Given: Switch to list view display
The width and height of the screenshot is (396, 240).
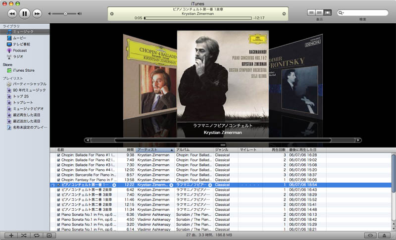Looking at the screenshot, I should pos(311,12).
